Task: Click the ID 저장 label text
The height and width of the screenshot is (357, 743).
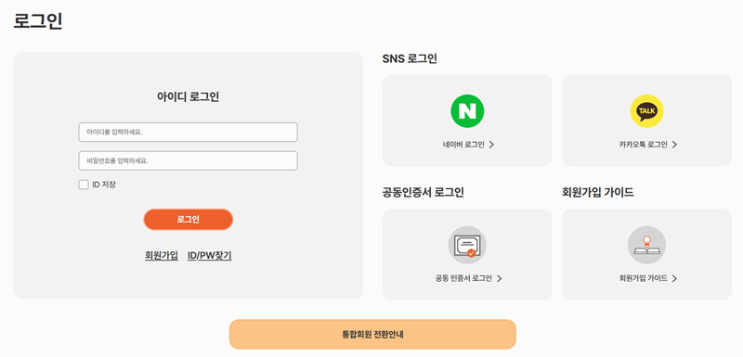Action: pyautogui.click(x=104, y=185)
